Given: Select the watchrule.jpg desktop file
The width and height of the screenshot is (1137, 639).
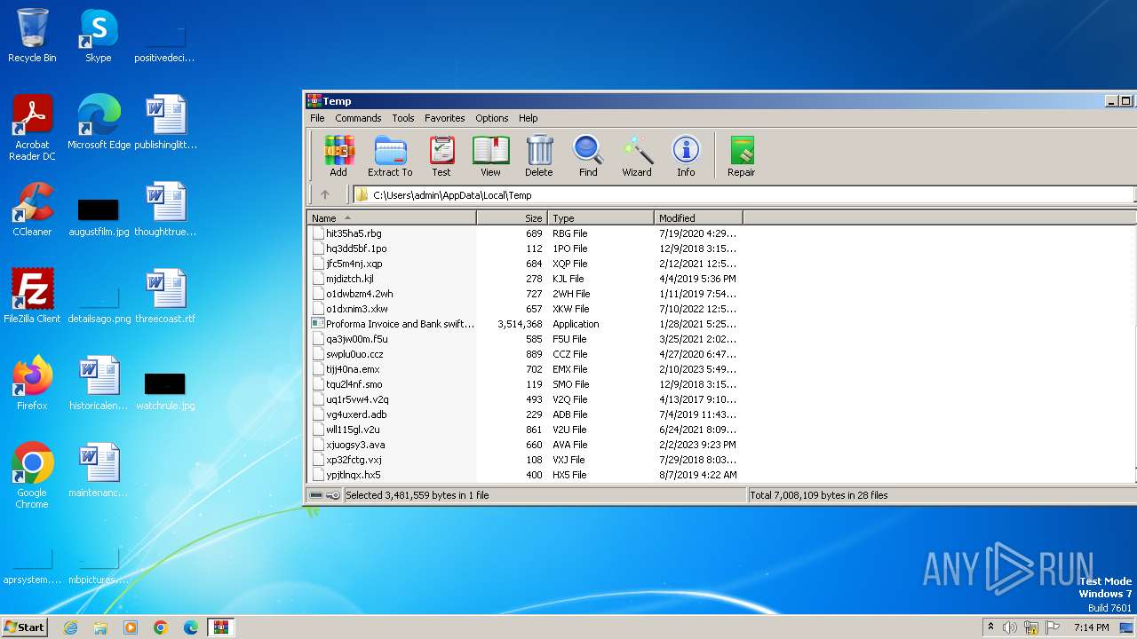Looking at the screenshot, I should click(165, 390).
